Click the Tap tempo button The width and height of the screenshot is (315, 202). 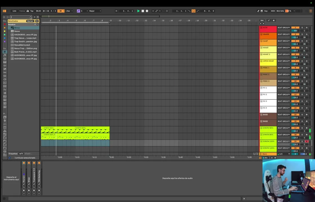pos(32,11)
